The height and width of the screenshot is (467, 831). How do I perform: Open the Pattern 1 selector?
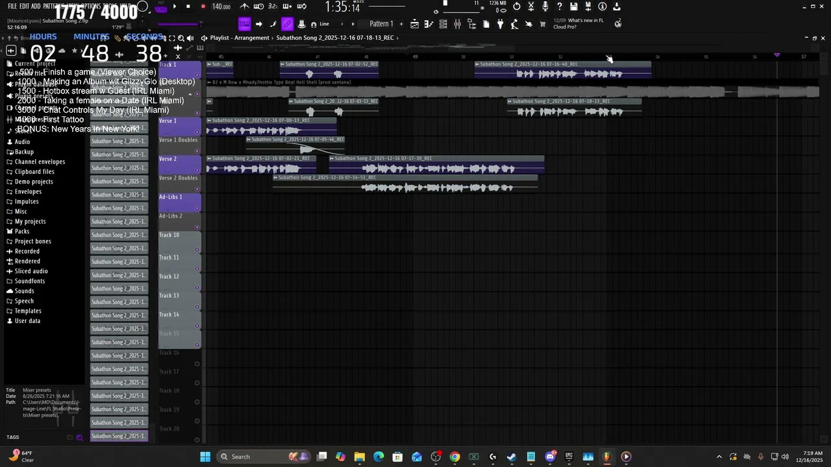point(381,24)
